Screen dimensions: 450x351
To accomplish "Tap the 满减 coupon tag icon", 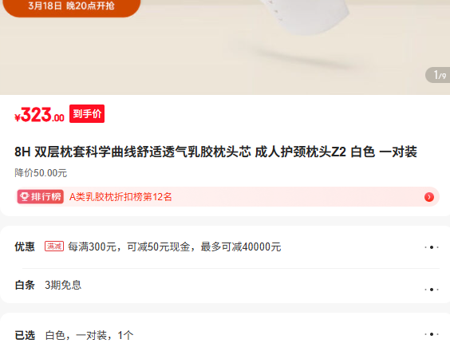I will point(54,246).
